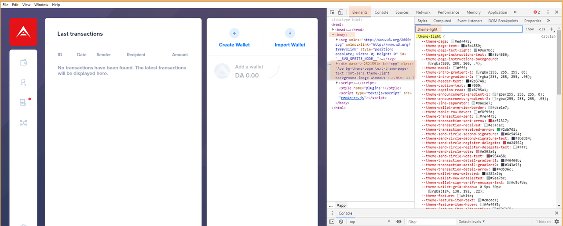The image size is (563, 226).
Task: Switch to the Performance tab
Action: 448,12
